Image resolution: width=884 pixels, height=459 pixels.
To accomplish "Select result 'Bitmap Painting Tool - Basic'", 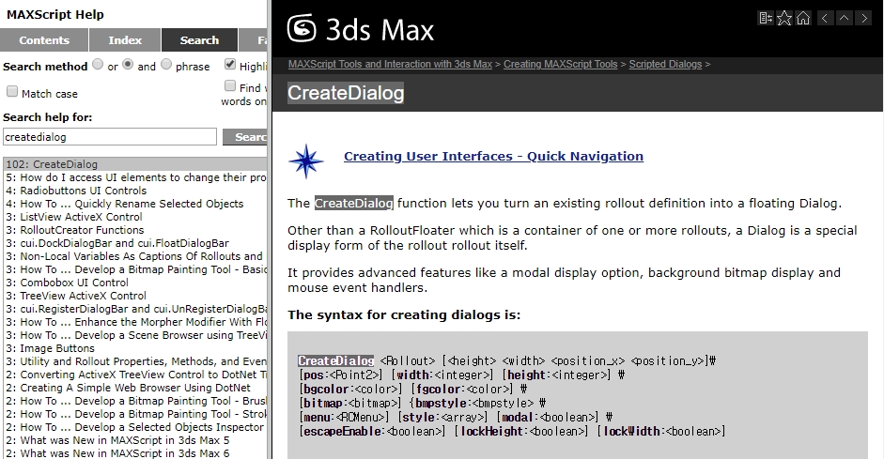I will (x=135, y=269).
